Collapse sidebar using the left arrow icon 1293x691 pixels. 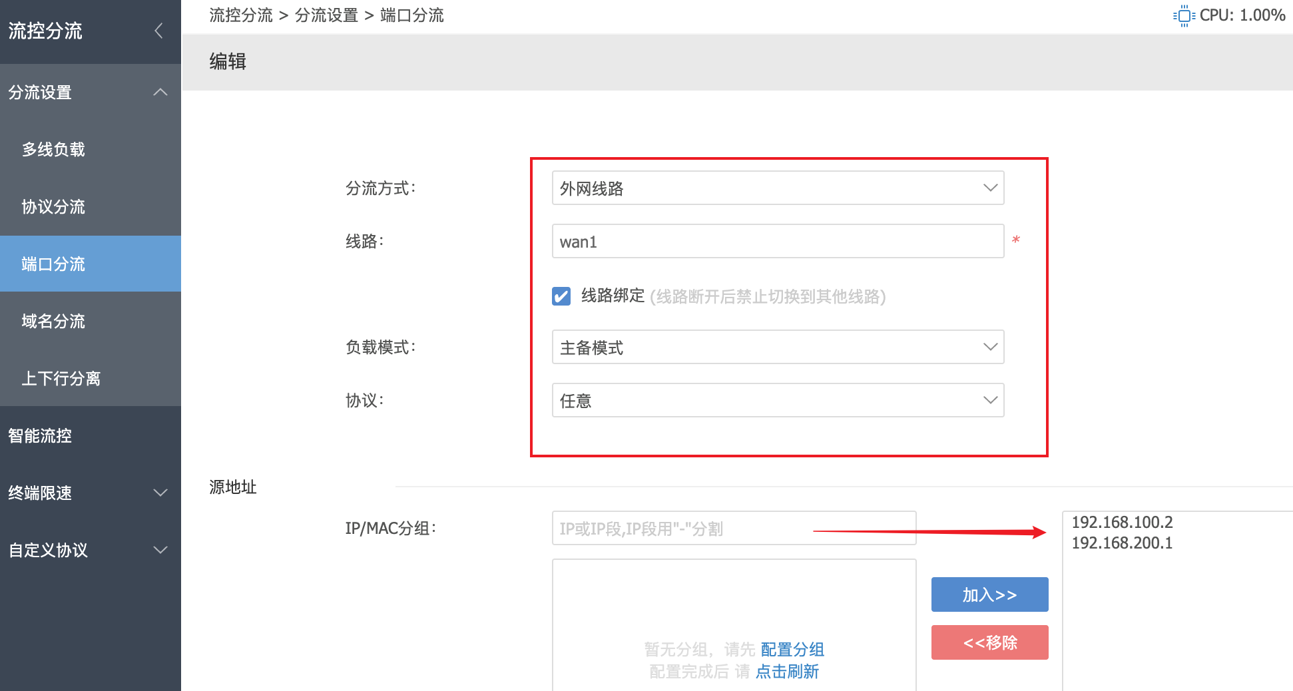tap(158, 31)
